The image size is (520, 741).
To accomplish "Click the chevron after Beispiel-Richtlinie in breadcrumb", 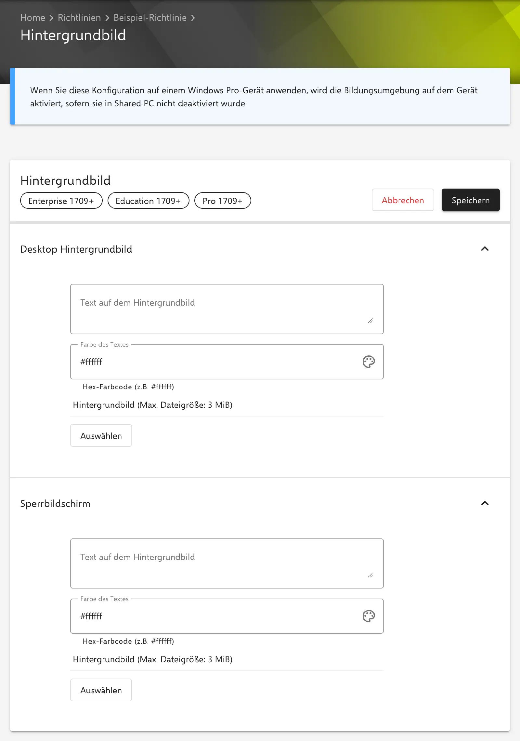I will pos(193,18).
